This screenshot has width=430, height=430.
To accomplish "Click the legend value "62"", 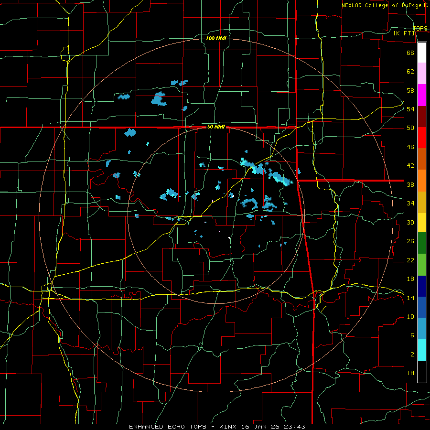I will click(410, 72).
